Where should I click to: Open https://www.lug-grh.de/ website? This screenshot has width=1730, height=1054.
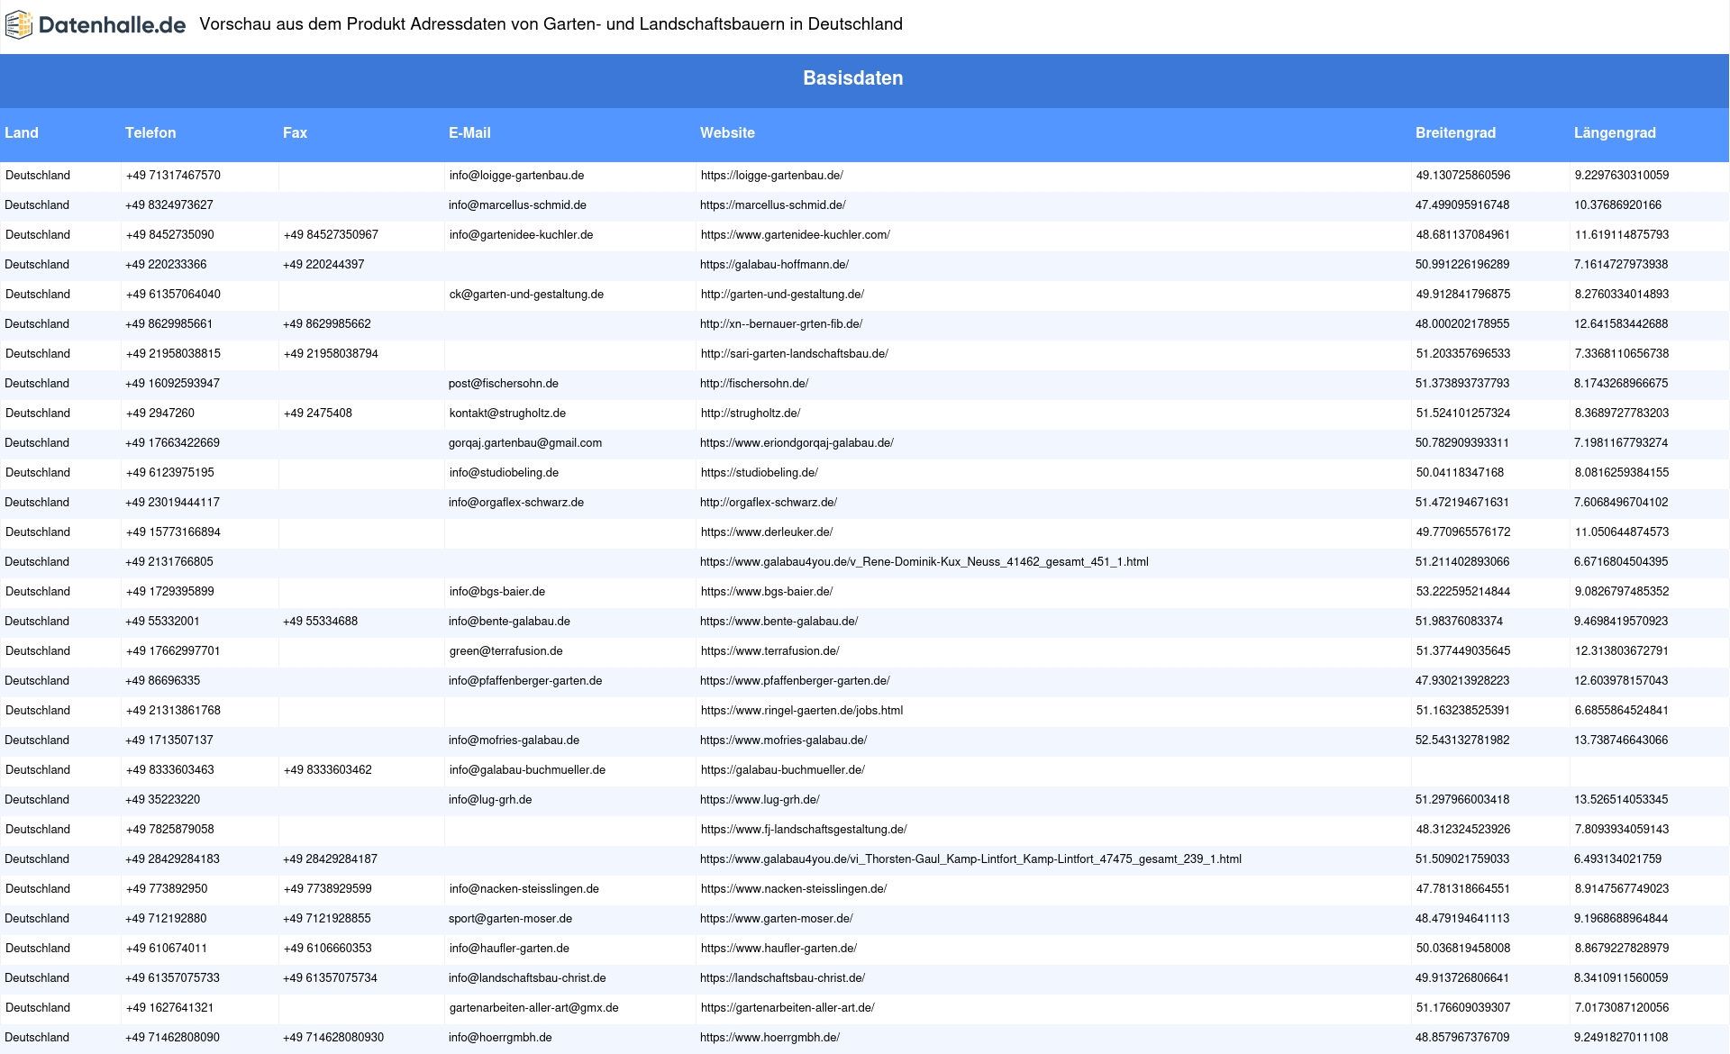760,800
